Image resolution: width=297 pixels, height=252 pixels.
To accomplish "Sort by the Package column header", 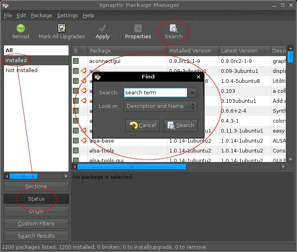I will coord(127,51).
